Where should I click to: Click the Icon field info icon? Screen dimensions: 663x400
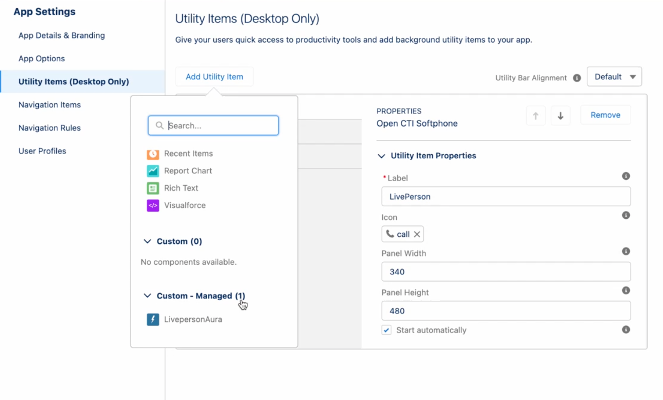[x=626, y=215]
